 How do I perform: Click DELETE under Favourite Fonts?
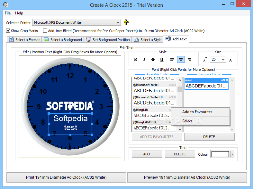click(x=209, y=137)
